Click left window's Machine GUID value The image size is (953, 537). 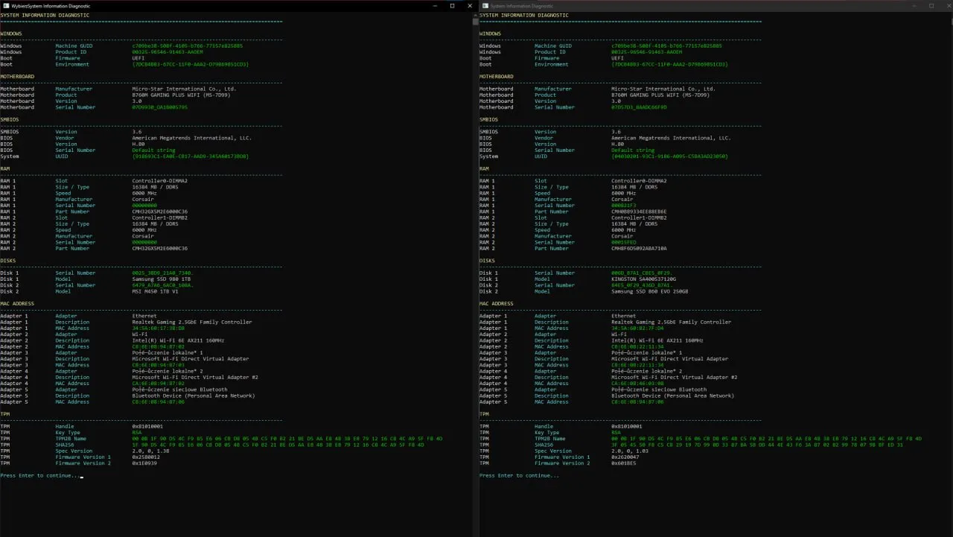point(187,46)
